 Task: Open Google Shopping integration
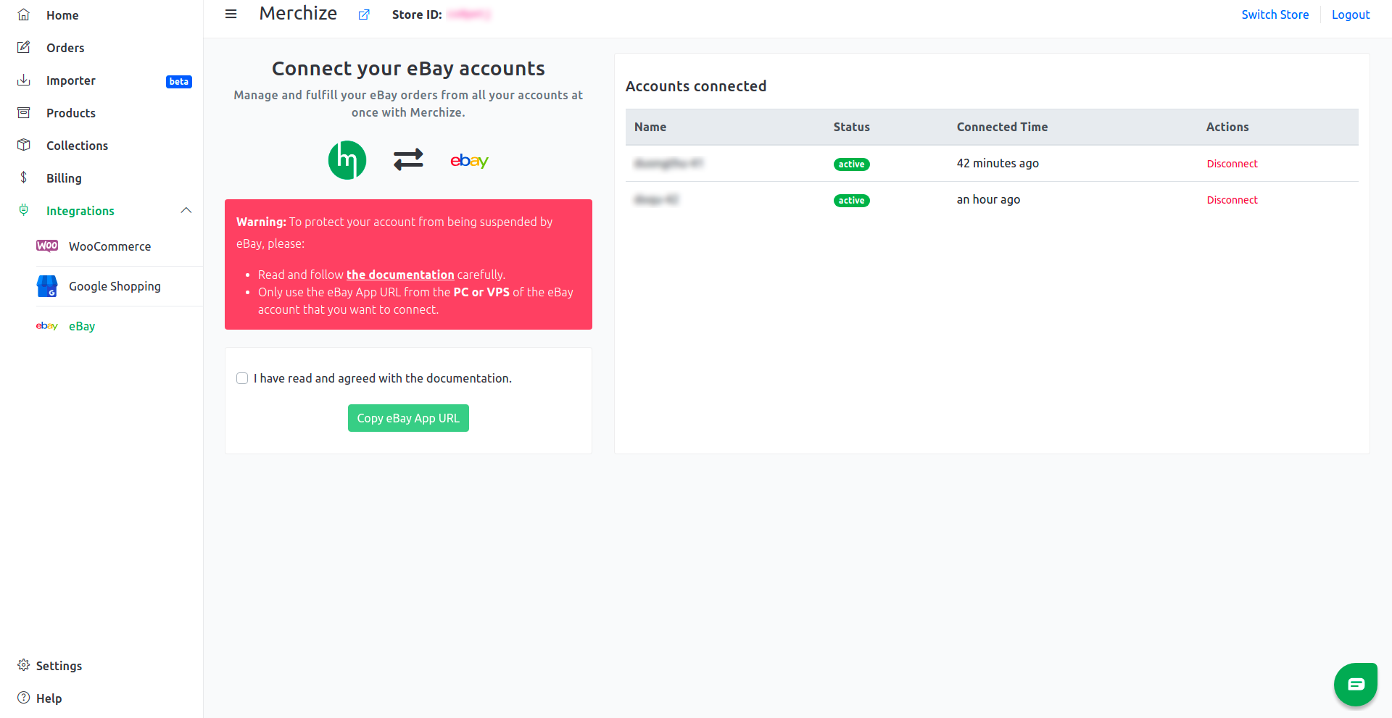click(115, 286)
